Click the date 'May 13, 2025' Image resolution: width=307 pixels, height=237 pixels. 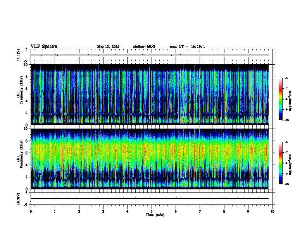tap(108, 46)
